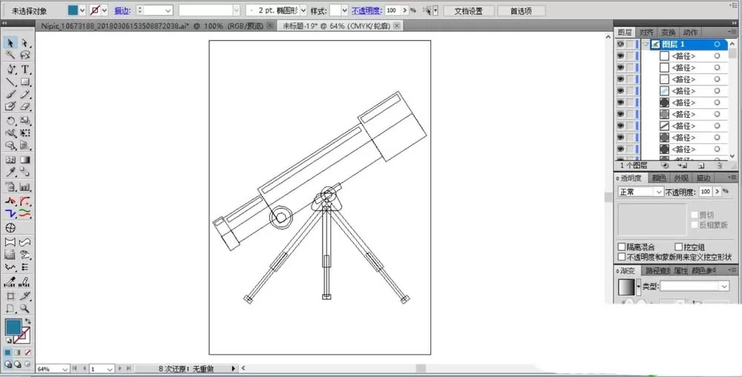Switch to 对齐 panel tab
The height and width of the screenshot is (377, 742).
coord(646,32)
